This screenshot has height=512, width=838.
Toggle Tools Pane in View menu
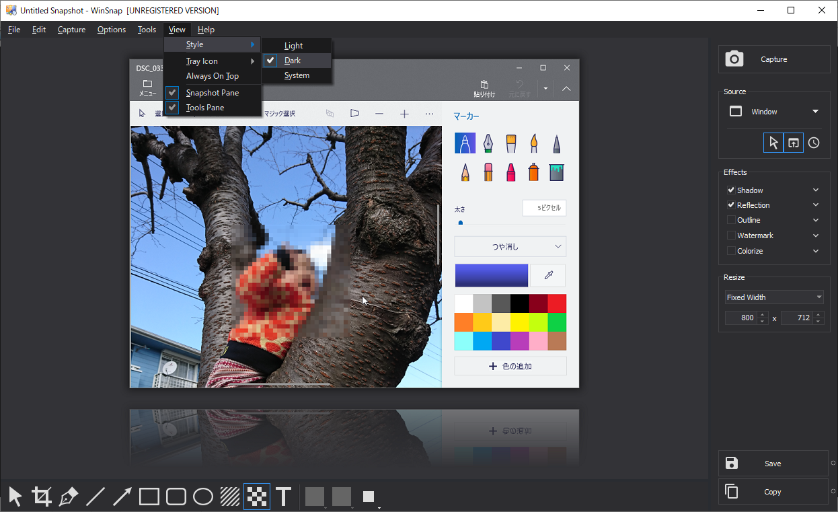point(213,108)
